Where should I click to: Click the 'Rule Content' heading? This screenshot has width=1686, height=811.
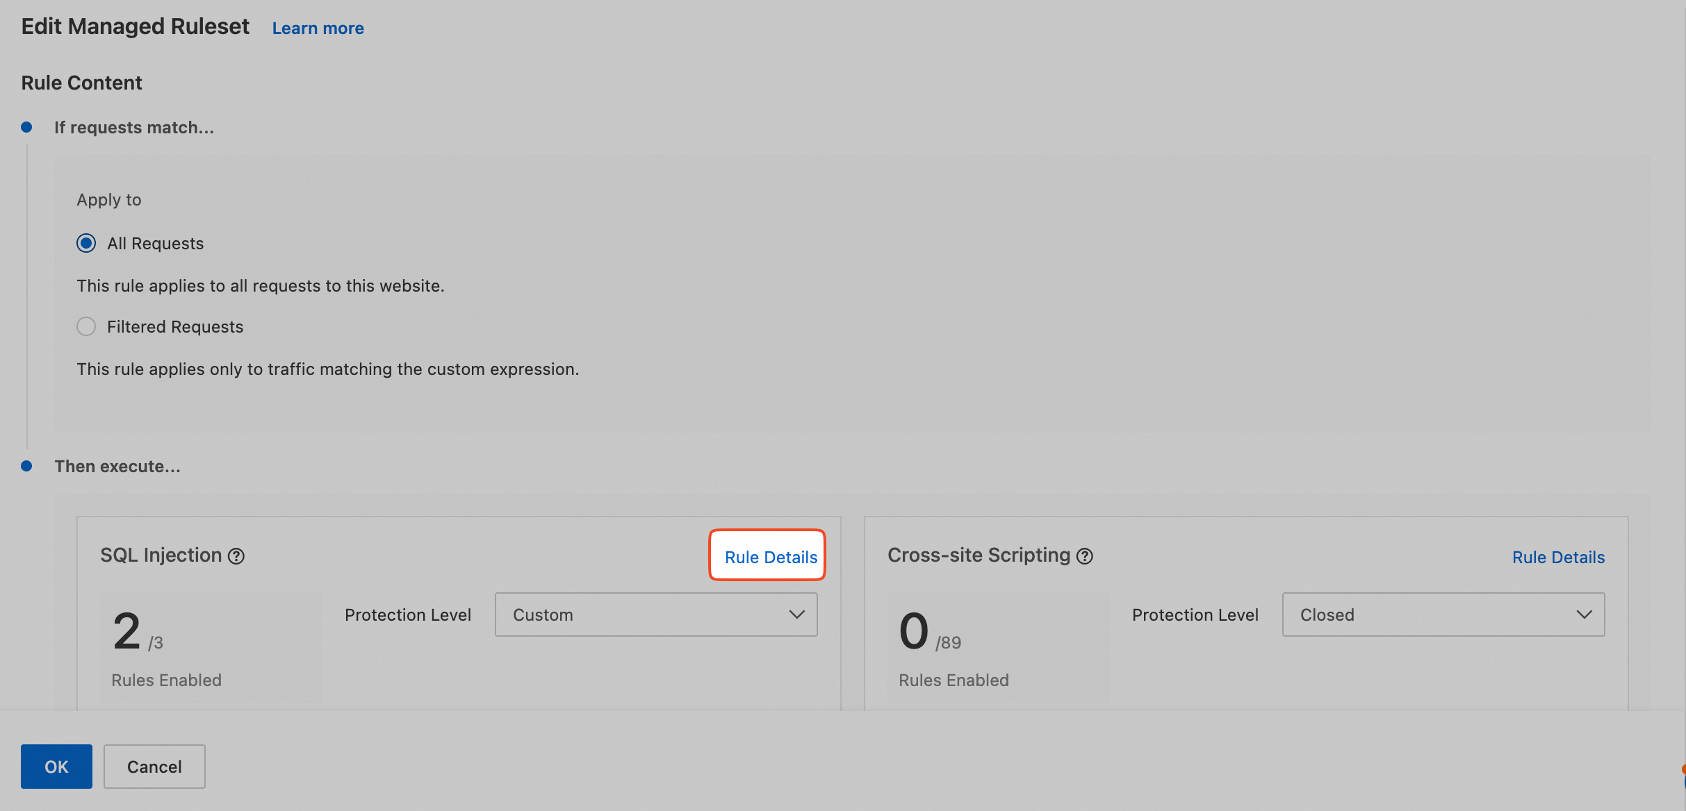pos(81,83)
